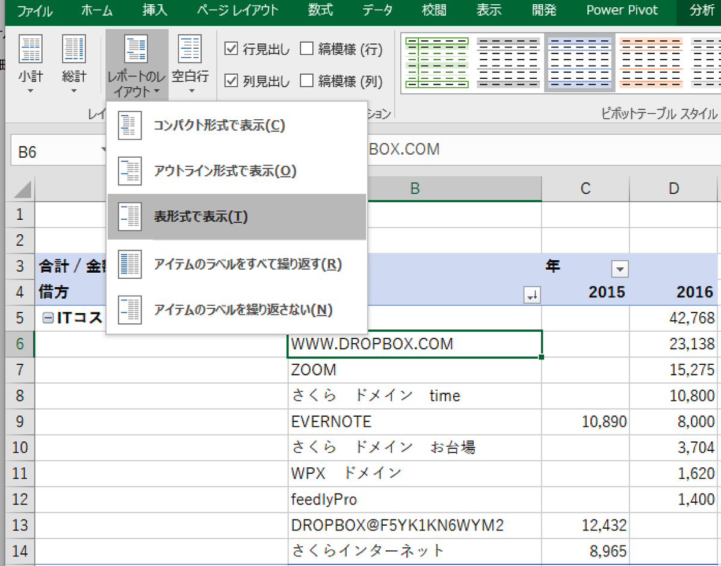The width and height of the screenshot is (721, 566).
Task: Switch to the 挿入 ribbon tab
Action: pos(155,11)
